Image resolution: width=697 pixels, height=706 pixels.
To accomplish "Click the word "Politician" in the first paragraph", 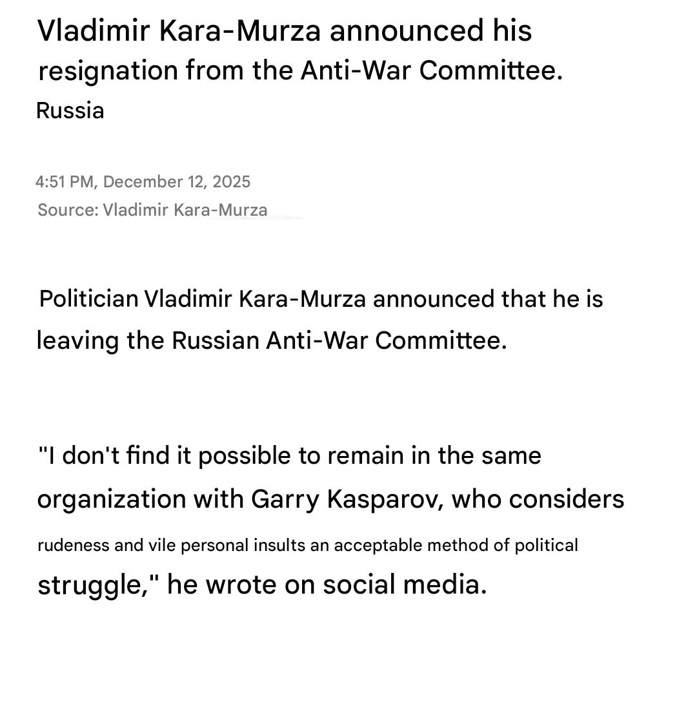I will (x=88, y=299).
